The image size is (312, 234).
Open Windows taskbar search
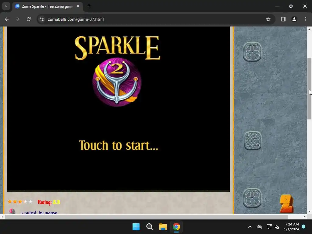tap(149, 227)
